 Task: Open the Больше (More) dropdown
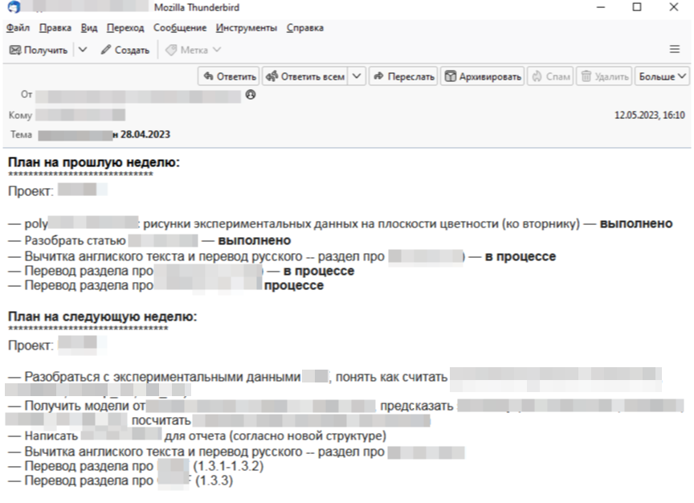click(x=662, y=77)
